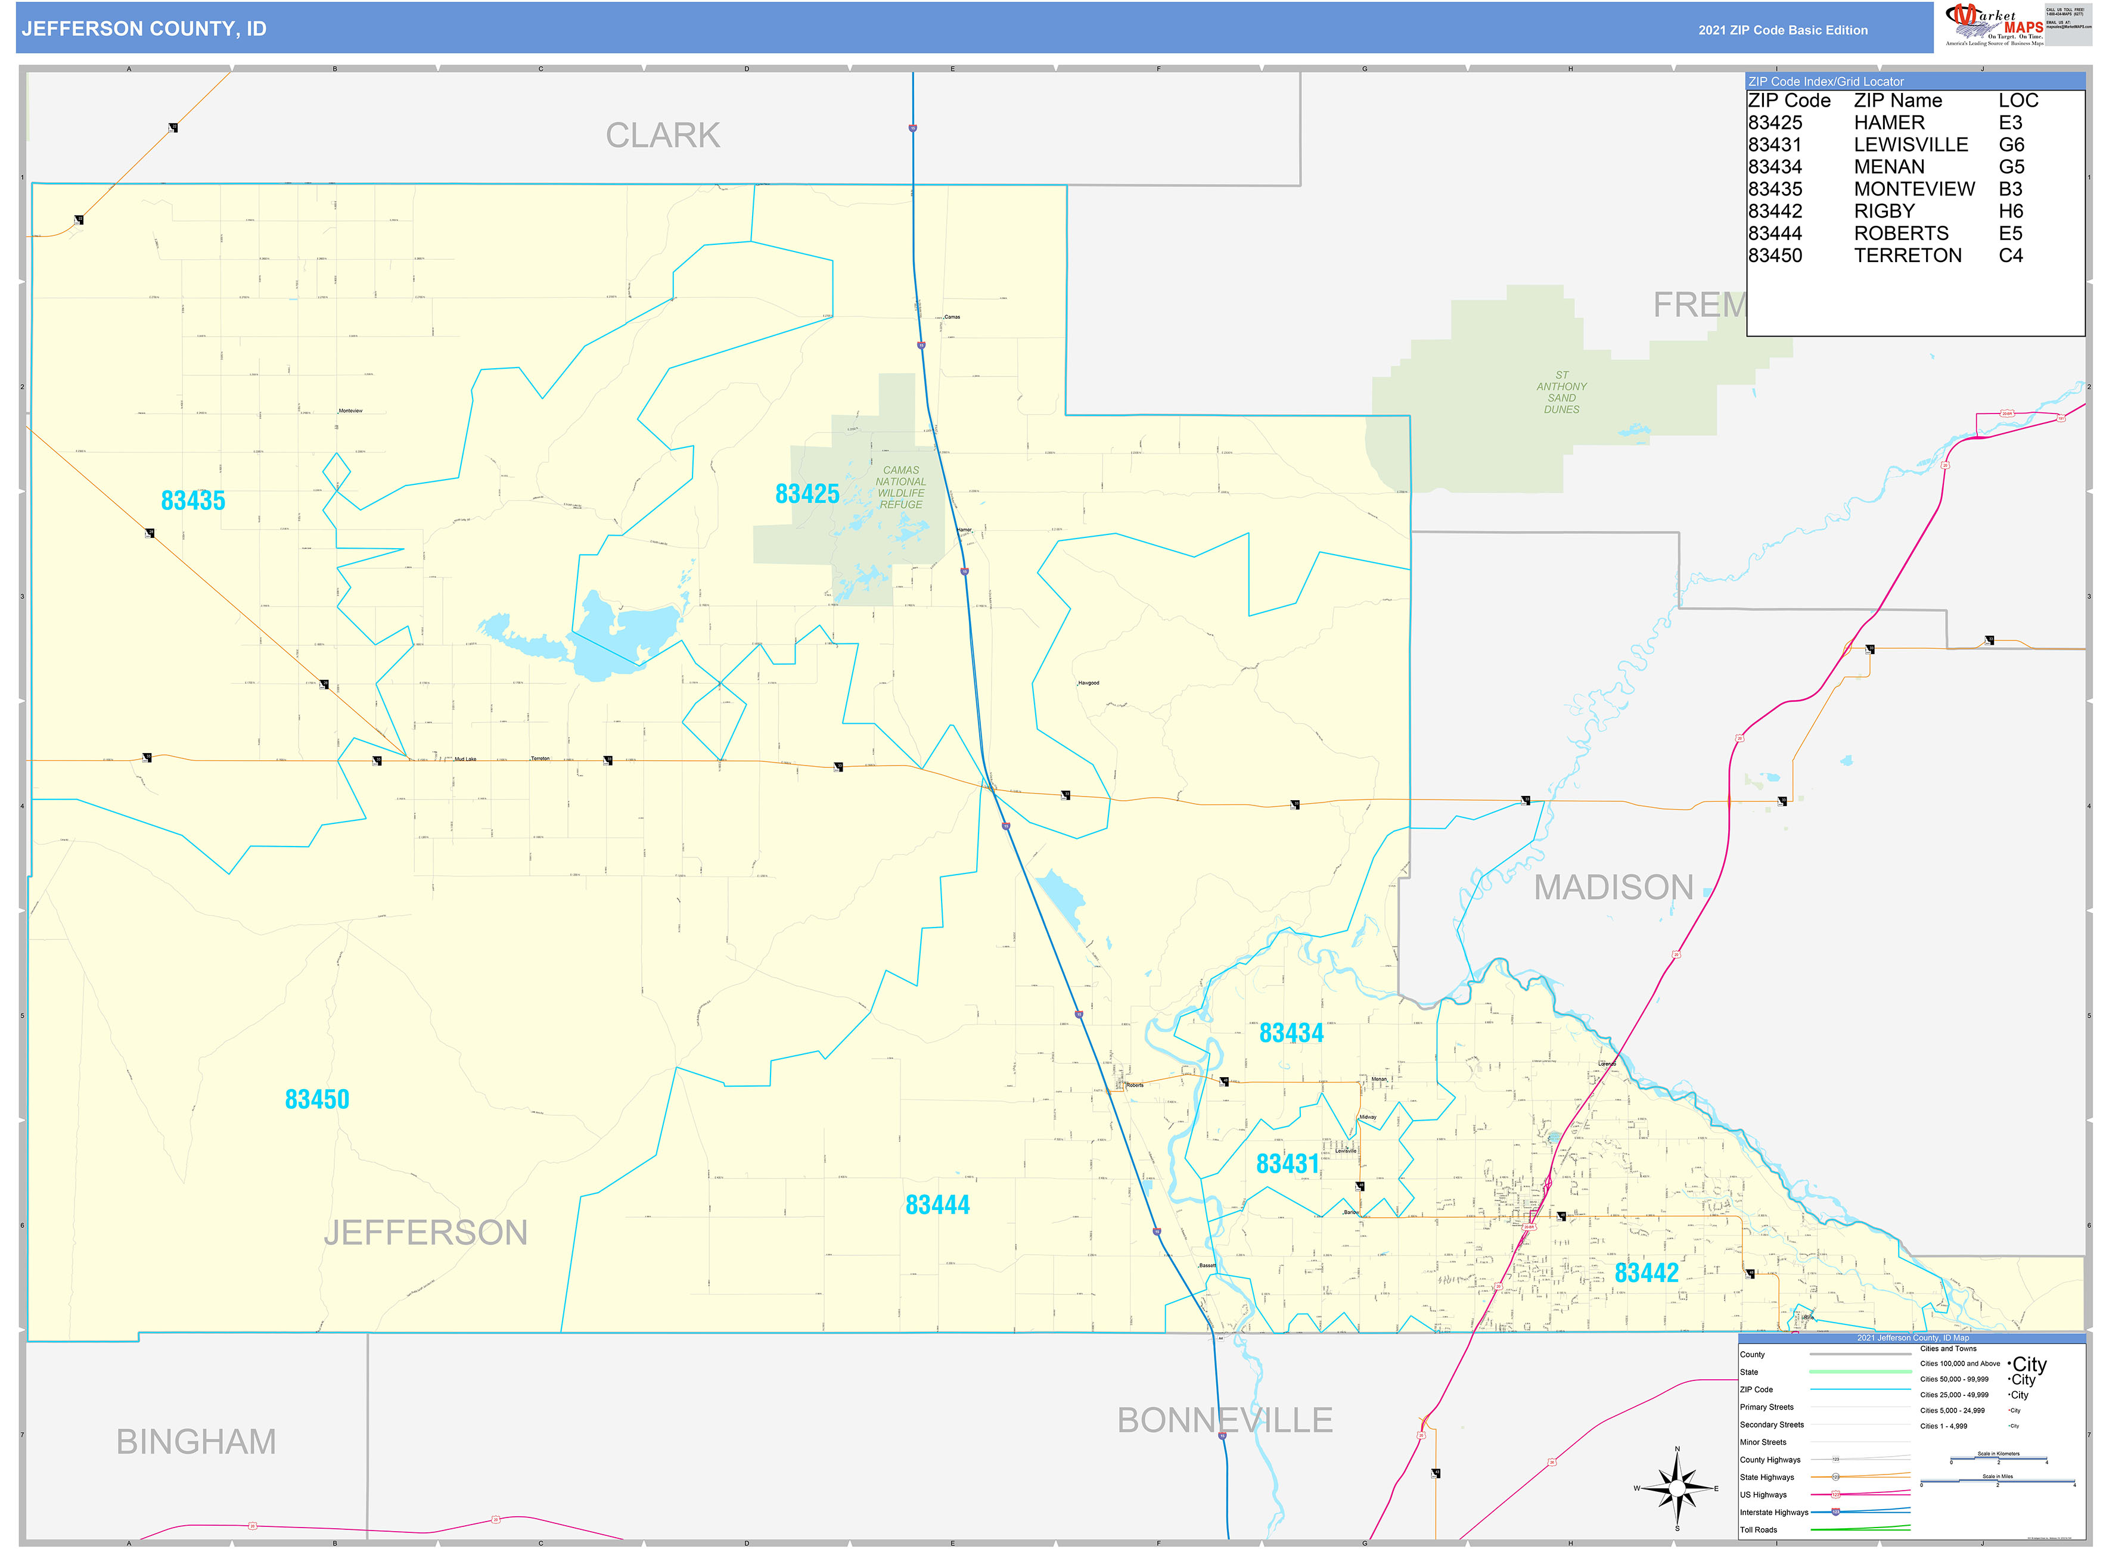The width and height of the screenshot is (2103, 1549).
Task: Click the 2021 Jefferson County, ID Map legend header
Action: [1912, 1337]
